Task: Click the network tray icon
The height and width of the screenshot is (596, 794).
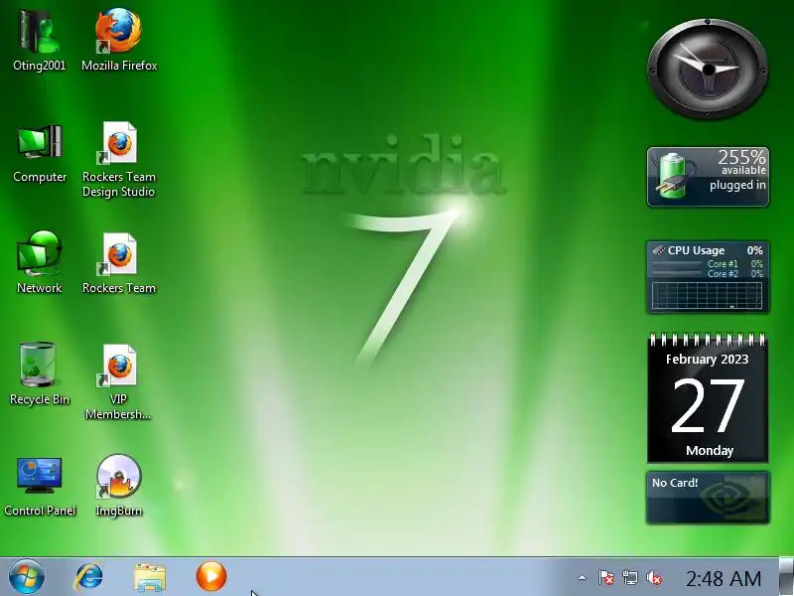Action: (x=630, y=577)
